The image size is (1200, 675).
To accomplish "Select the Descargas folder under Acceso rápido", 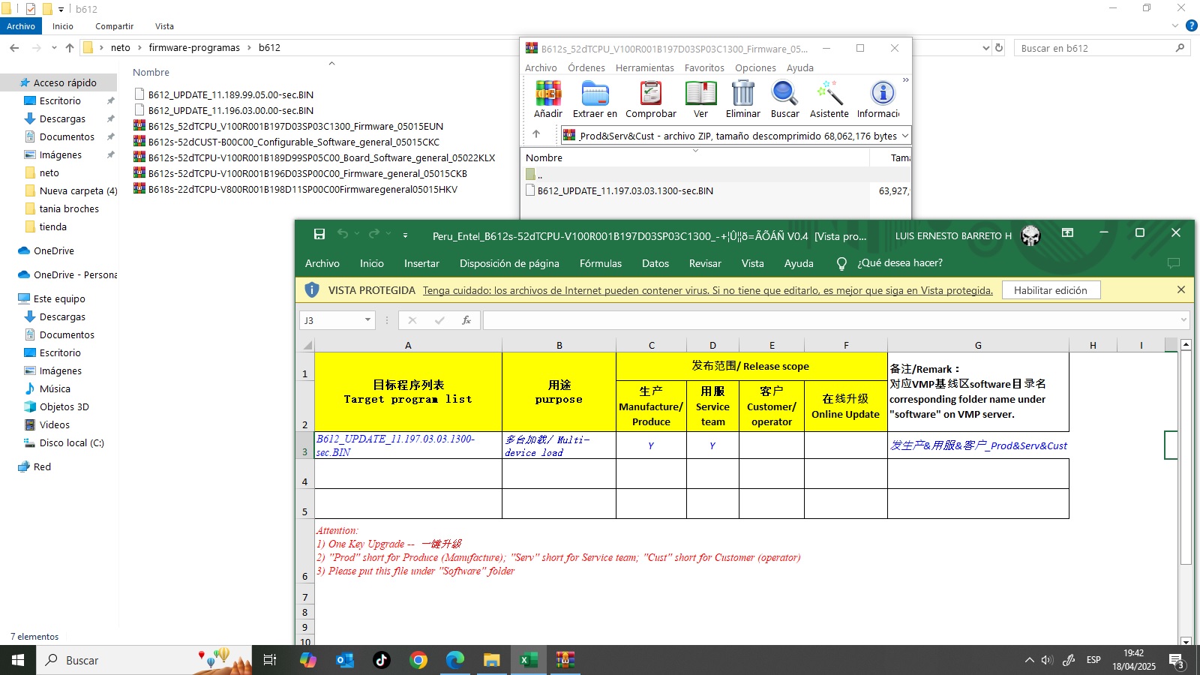I will [x=62, y=118].
